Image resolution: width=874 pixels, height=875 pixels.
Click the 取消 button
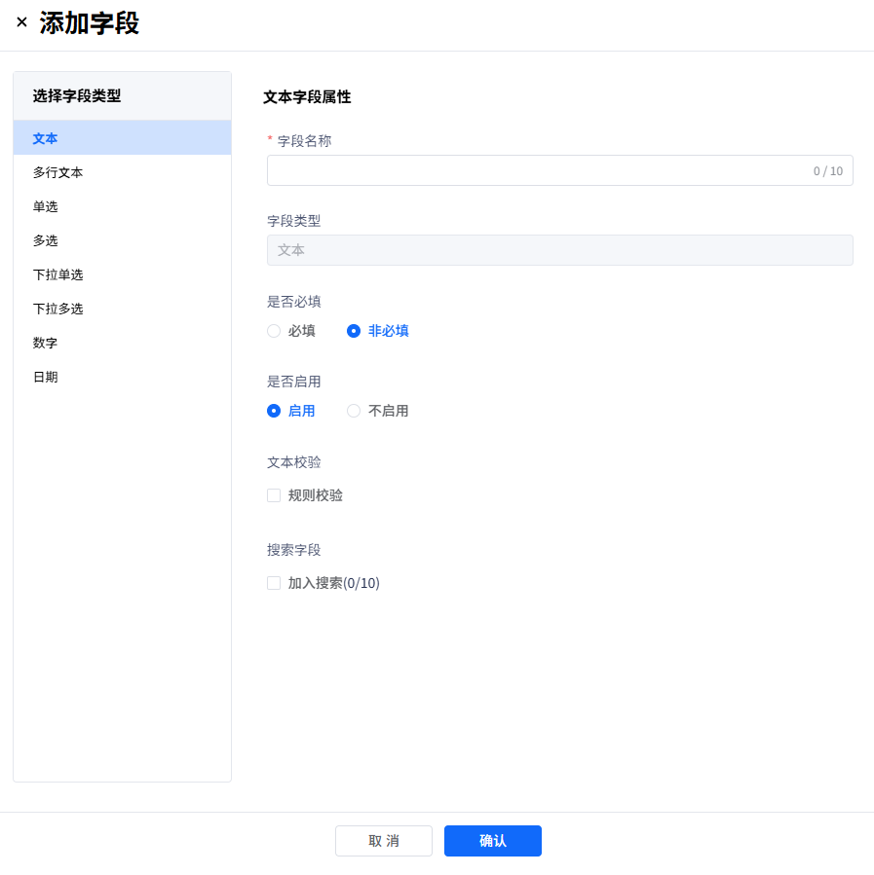click(x=383, y=841)
